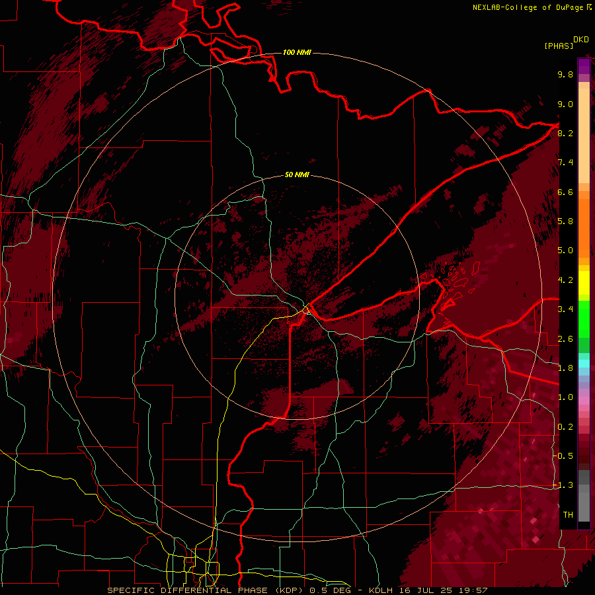Click the "100 NMI" range ring label
The image size is (595, 595).
pos(297,52)
